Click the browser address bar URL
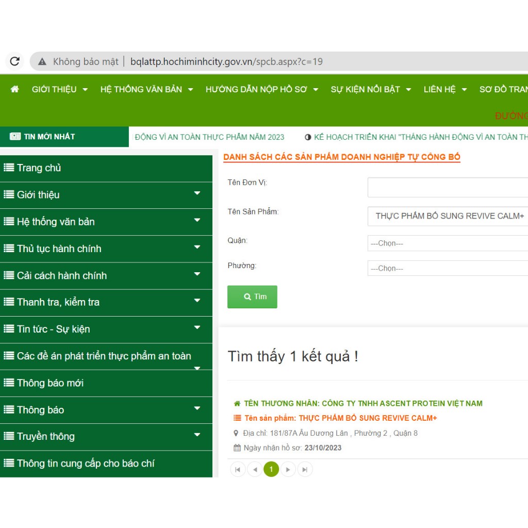This screenshot has width=528, height=528. tap(226, 62)
